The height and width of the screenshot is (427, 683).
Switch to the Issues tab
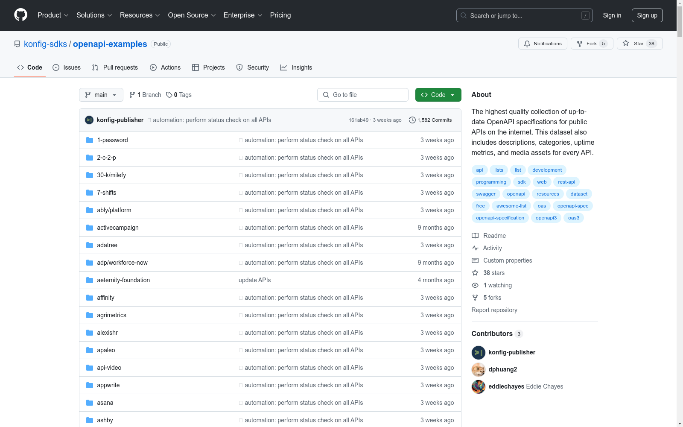(x=67, y=67)
